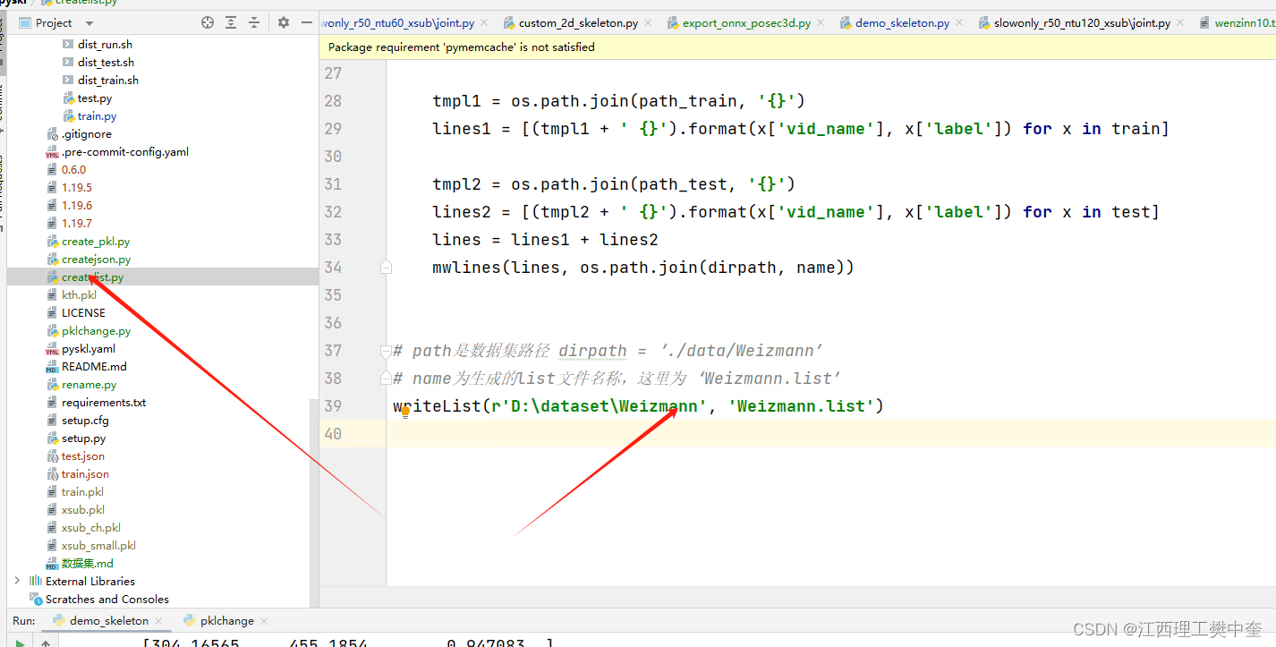Select train.py in project tree
The height and width of the screenshot is (647, 1276).
click(x=97, y=116)
